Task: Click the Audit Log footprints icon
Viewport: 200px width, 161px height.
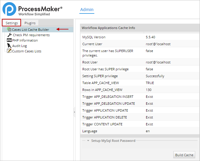Action: tap(9, 46)
